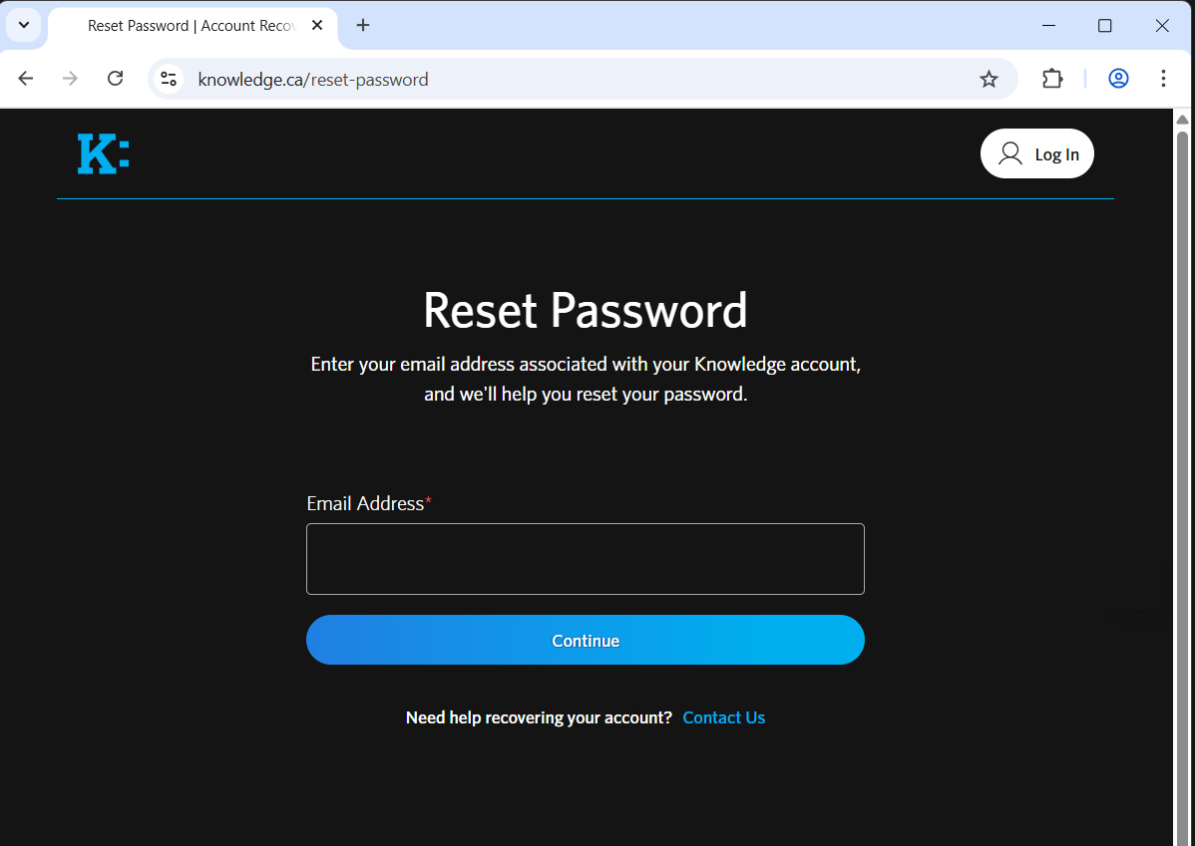Click the Log In button
The image size is (1195, 846).
point(1037,154)
